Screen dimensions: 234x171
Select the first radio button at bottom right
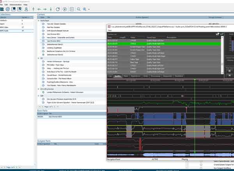point(201,161)
